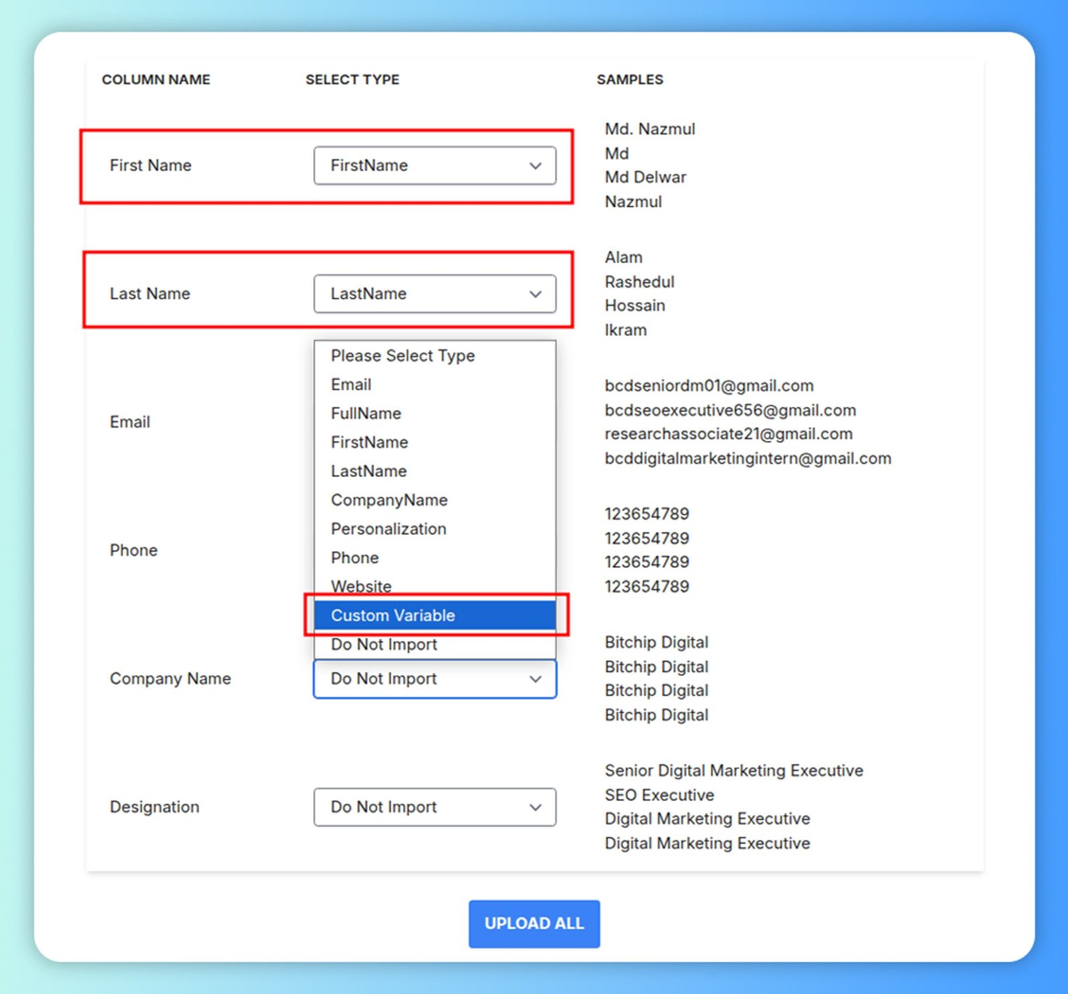Screen dimensions: 1068x994
Task: Pick Personalization from the type list
Action: (x=388, y=529)
